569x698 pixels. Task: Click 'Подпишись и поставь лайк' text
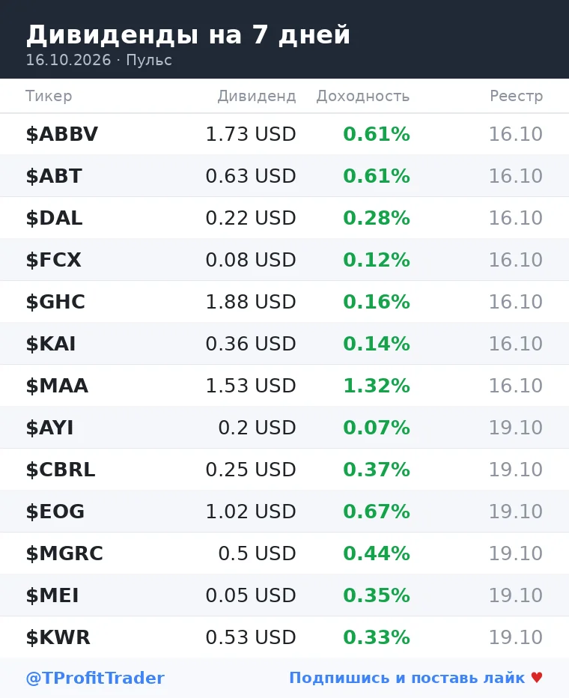(407, 678)
